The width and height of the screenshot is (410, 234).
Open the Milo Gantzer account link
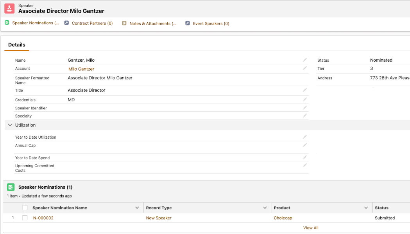81,69
